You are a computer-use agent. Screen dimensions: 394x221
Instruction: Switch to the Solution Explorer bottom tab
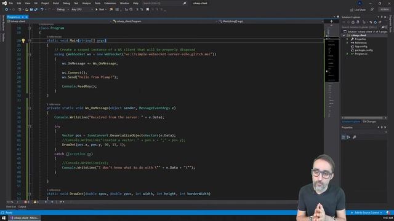click(351, 122)
